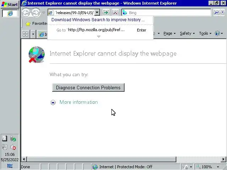Open the recent pages dropdown arrow
Screen dimensions: 227x170
[x=44, y=13]
